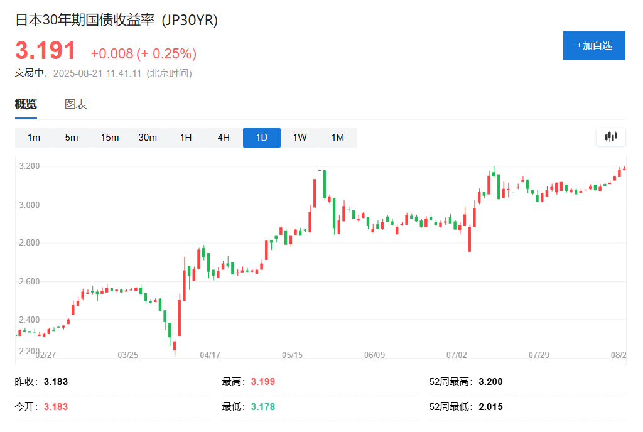Select the 1H timeframe
The image size is (643, 432).
point(185,137)
